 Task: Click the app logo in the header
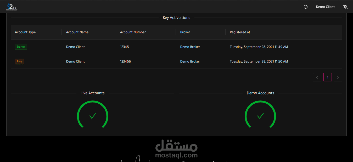point(12,7)
